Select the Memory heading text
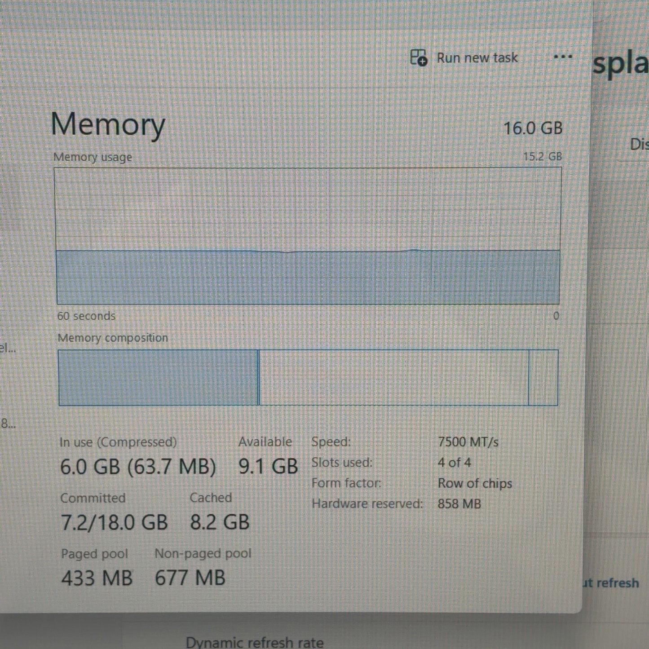This screenshot has width=649, height=649. 108,124
